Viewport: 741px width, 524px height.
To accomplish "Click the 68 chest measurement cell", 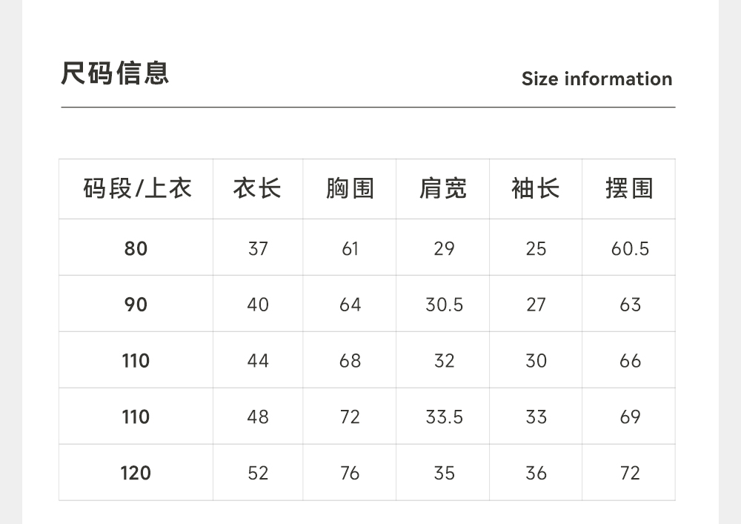I will [350, 361].
